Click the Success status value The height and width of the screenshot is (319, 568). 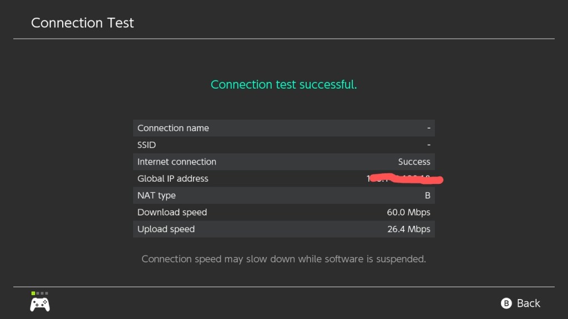[x=414, y=162]
